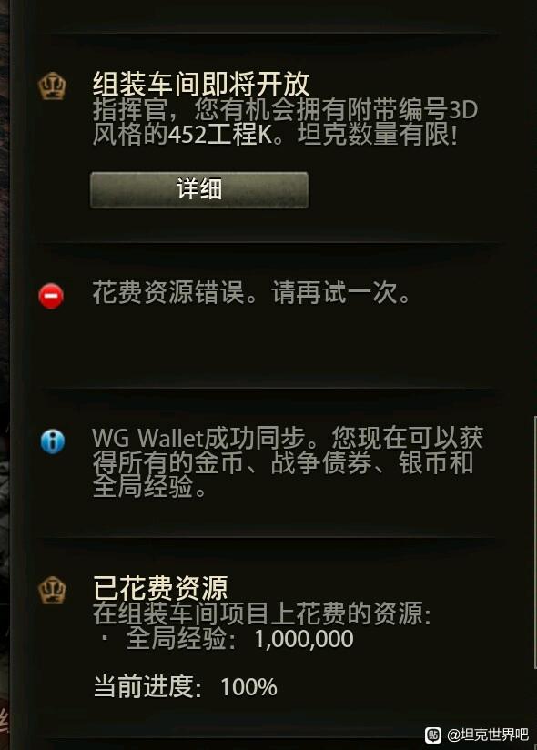The image size is (537, 750).
Task: Click the 1,000,000 experience value
Action: tap(304, 639)
